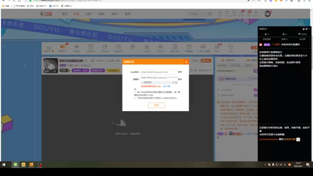Show hidden system tray icons
The width and height of the screenshot is (313, 176).
(265, 165)
